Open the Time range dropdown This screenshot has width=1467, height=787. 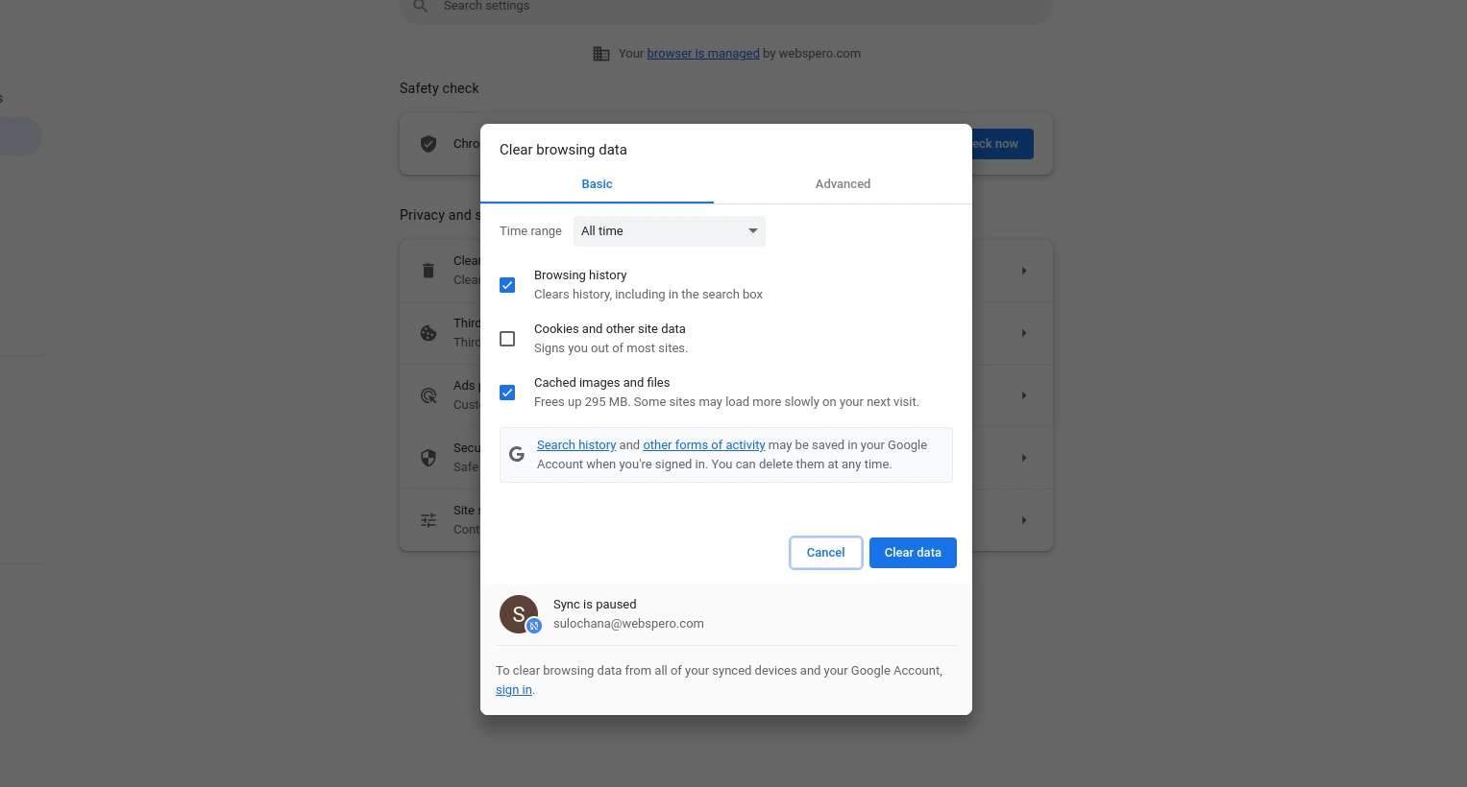pos(669,231)
